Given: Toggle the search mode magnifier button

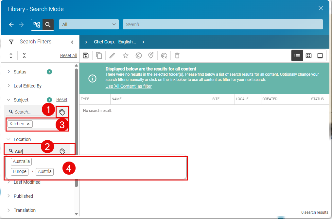Looking at the screenshot, I should pyautogui.click(x=48, y=24).
